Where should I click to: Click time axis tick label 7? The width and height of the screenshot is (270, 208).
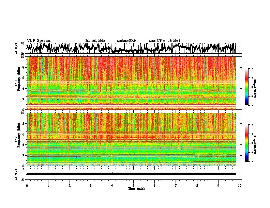point(176,186)
